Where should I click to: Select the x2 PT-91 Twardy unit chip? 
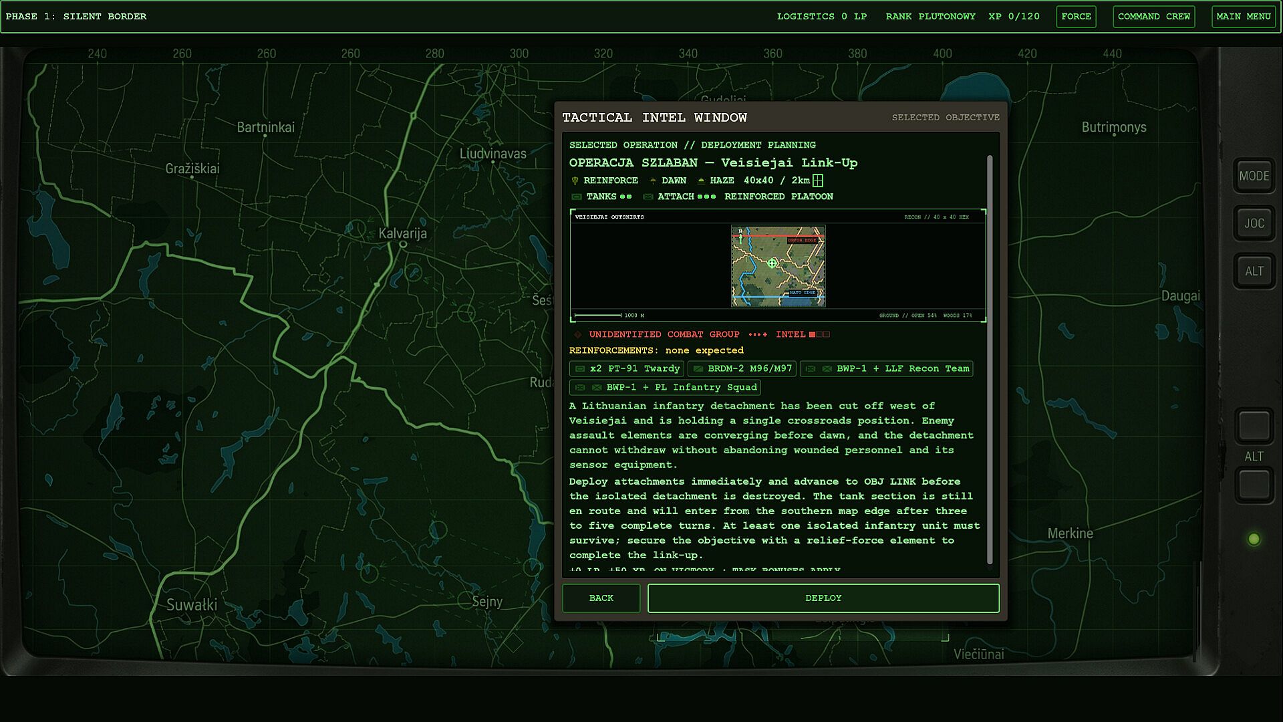627,369
